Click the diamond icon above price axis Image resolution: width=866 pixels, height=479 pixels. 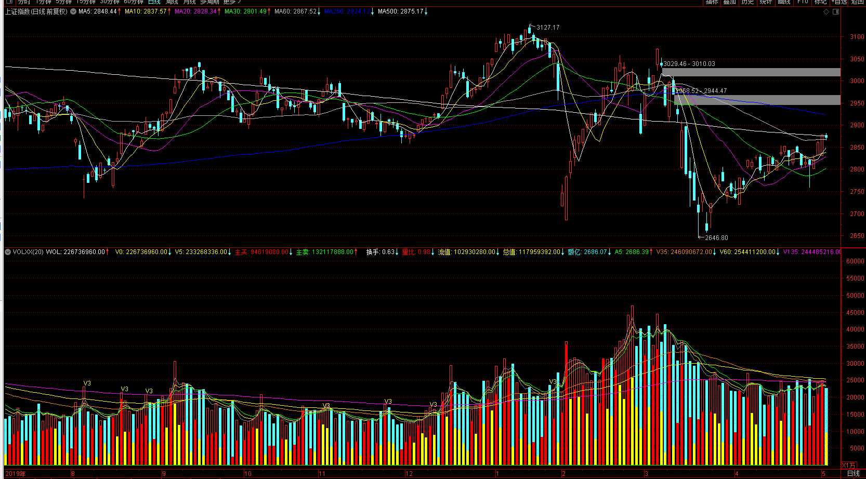click(x=826, y=11)
